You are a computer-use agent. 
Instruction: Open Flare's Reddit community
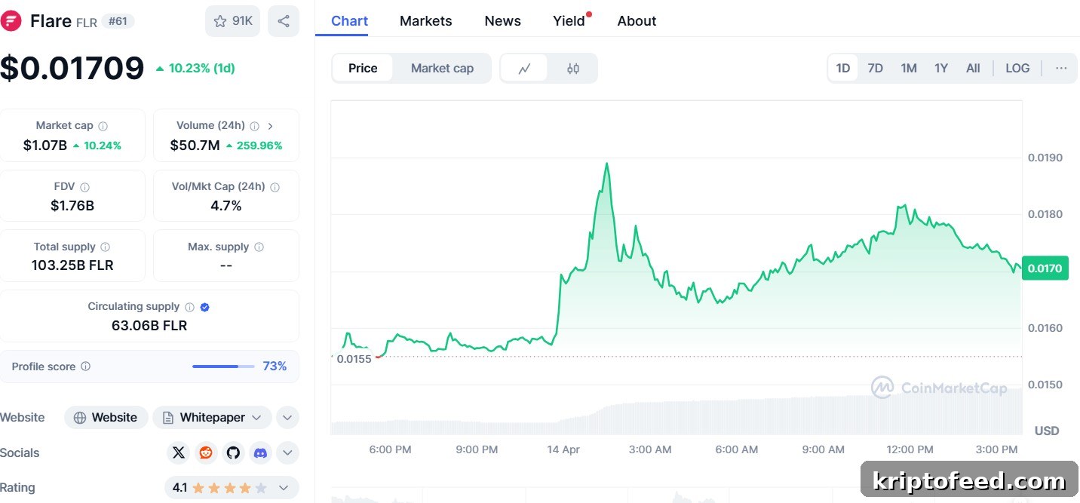click(x=206, y=452)
